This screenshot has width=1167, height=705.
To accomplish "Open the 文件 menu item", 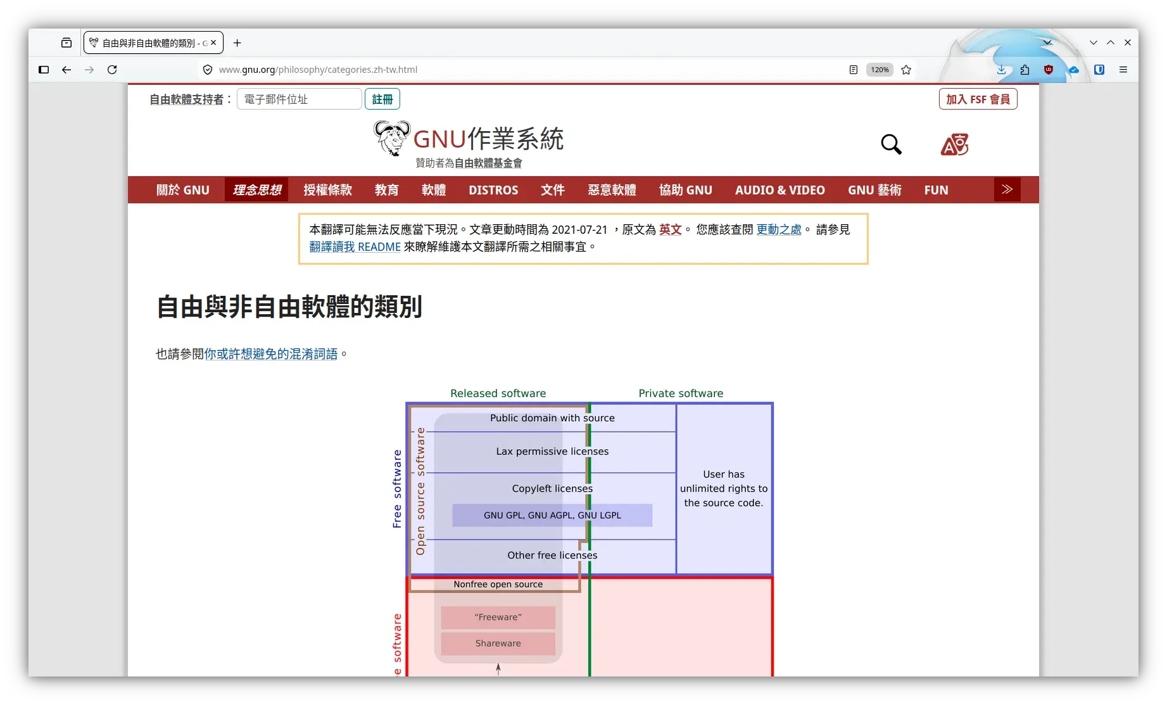I will pos(553,190).
